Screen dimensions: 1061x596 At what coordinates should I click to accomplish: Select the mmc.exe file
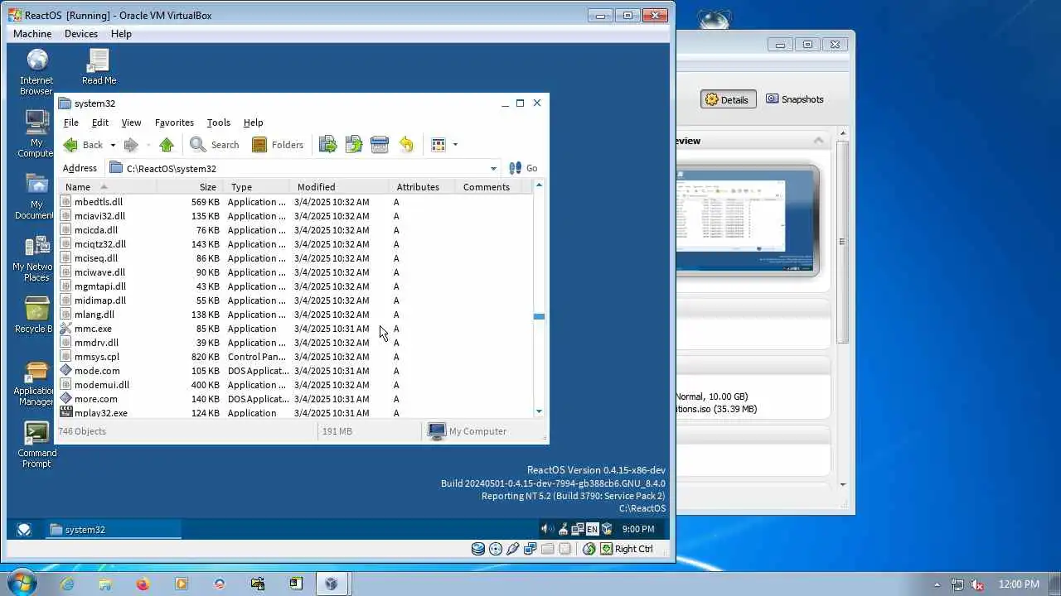[x=93, y=329]
